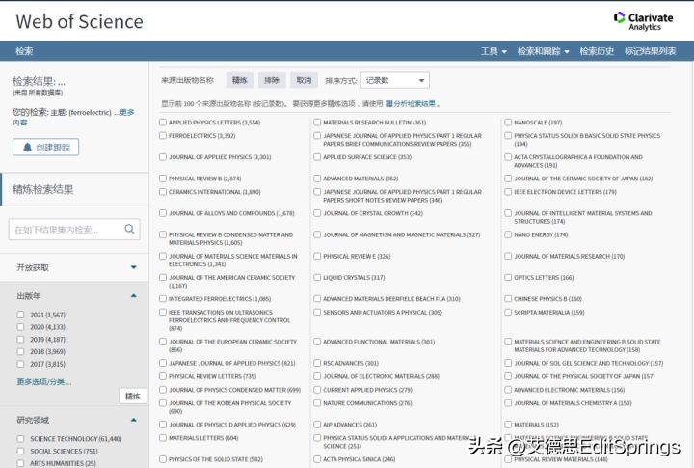Check NANOSCALE (197) checkbox

[x=508, y=122]
